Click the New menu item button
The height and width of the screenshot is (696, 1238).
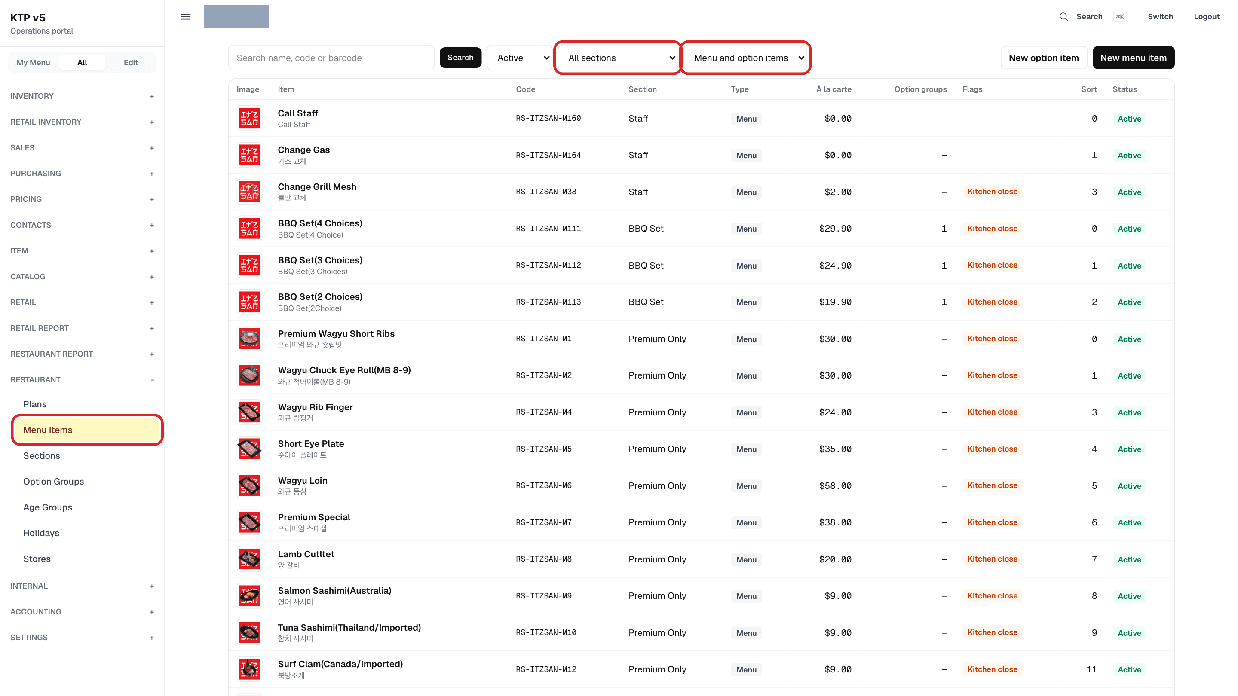[1133, 58]
